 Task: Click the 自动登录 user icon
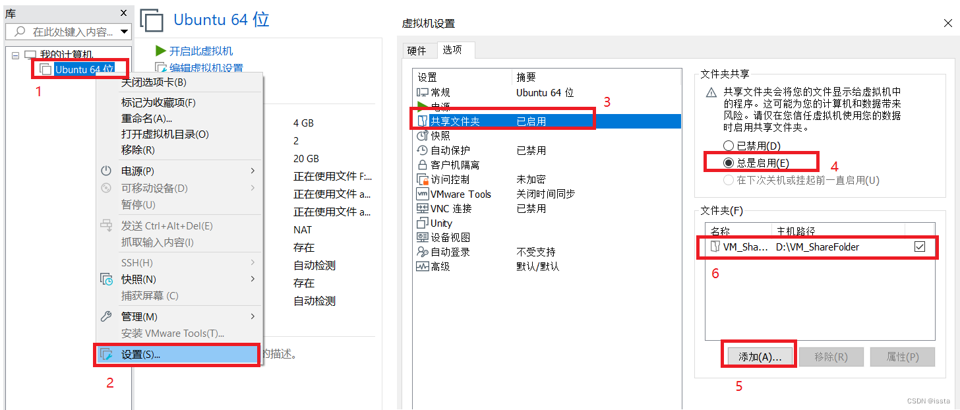(x=423, y=252)
